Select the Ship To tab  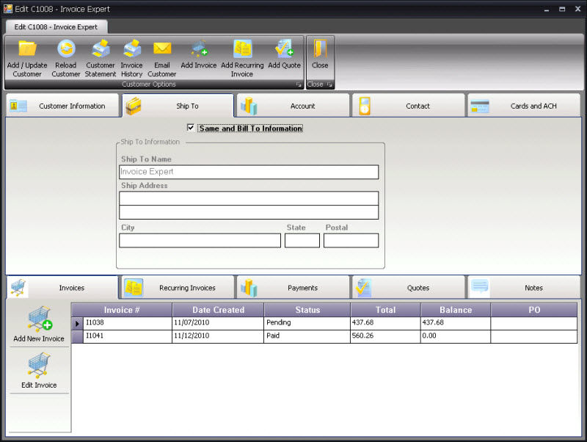(x=178, y=106)
